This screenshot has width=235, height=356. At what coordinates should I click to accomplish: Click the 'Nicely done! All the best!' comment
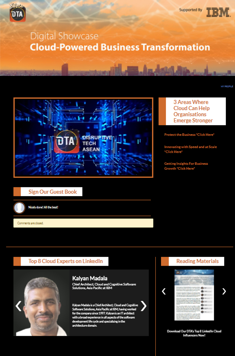point(43,207)
